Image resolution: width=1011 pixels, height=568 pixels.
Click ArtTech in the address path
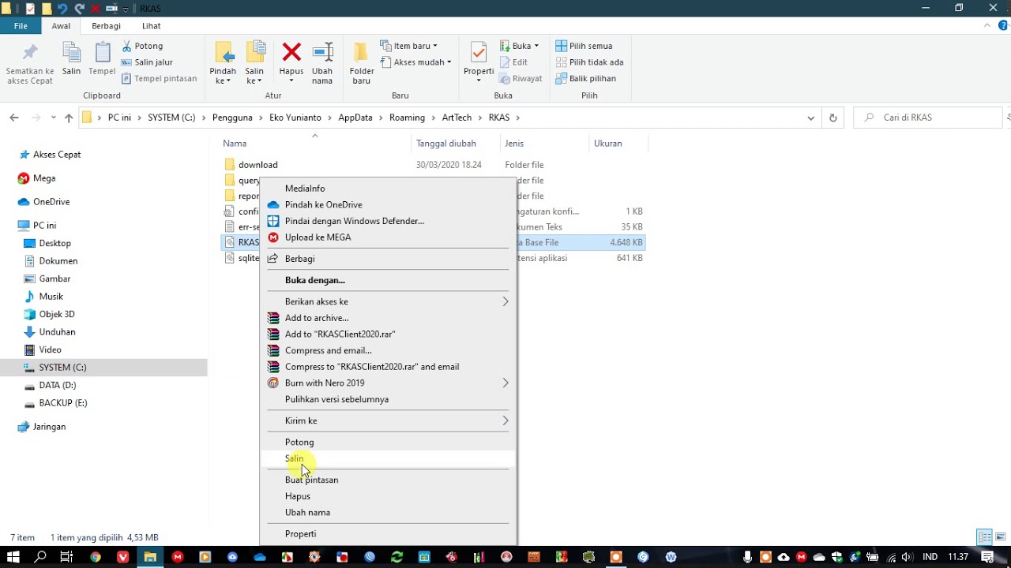pos(457,118)
